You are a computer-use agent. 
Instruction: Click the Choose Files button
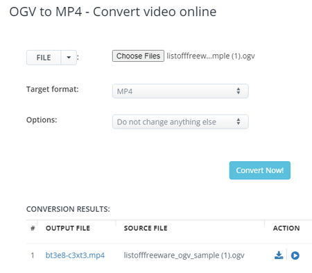(x=138, y=56)
